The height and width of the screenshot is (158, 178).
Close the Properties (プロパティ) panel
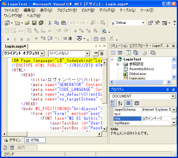(173, 90)
